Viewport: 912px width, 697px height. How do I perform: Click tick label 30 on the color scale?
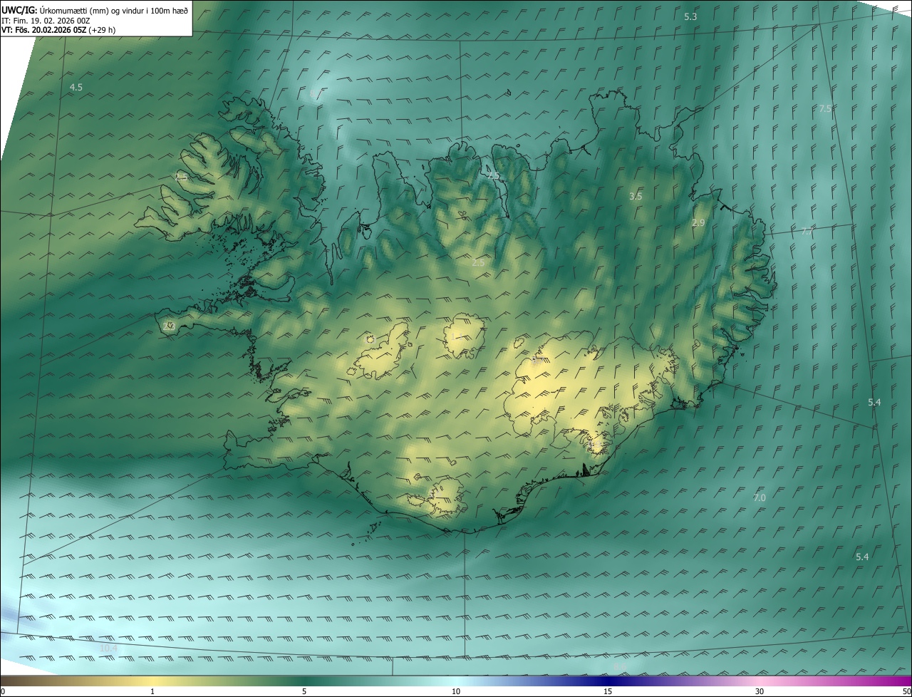click(760, 691)
